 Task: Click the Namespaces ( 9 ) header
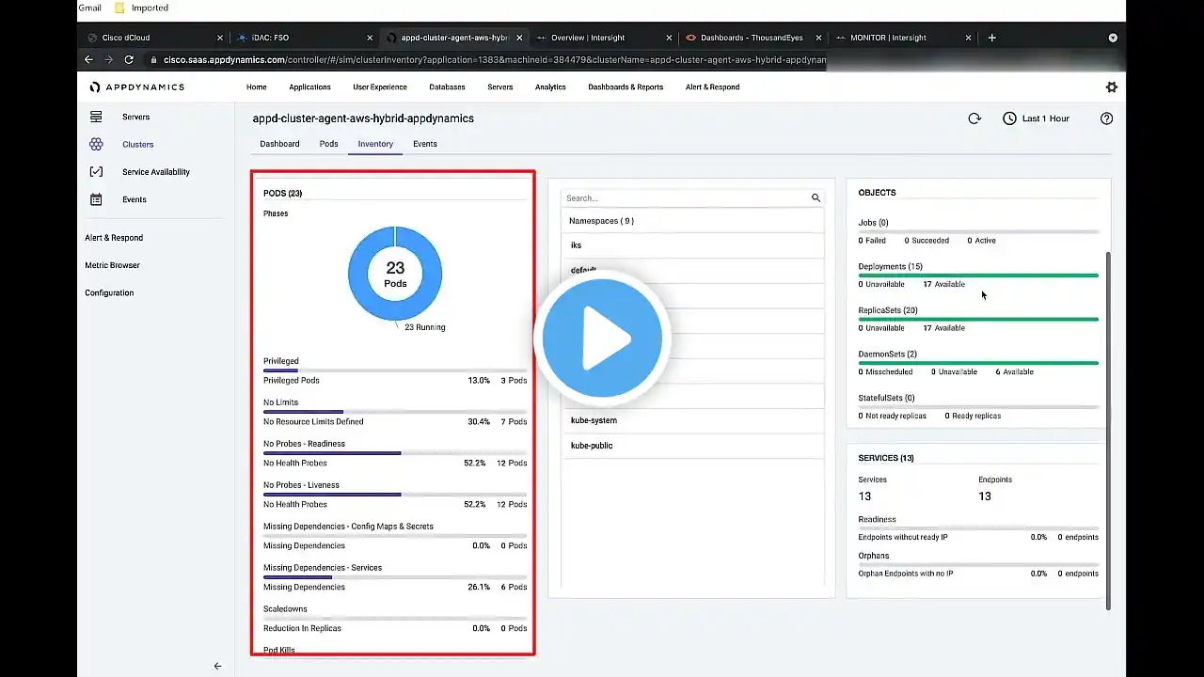pyautogui.click(x=601, y=221)
